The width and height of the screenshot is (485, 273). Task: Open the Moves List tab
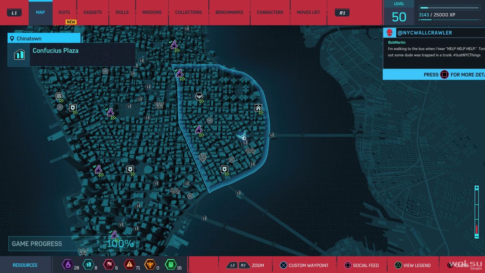pos(308,13)
